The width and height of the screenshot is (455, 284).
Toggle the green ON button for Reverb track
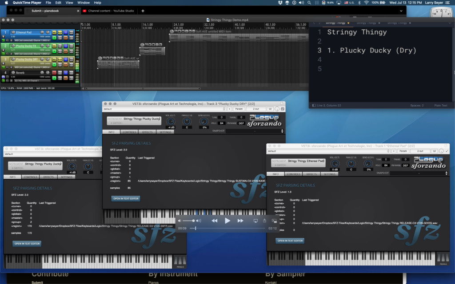pyautogui.click(x=54, y=78)
